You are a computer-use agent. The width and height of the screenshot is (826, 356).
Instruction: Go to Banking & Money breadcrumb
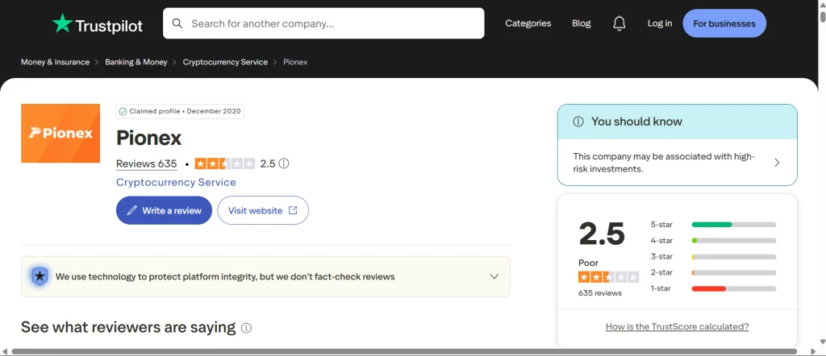coord(136,62)
